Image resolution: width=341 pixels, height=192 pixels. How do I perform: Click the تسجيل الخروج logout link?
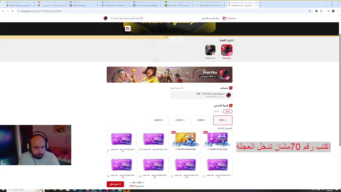pyautogui.click(x=177, y=88)
